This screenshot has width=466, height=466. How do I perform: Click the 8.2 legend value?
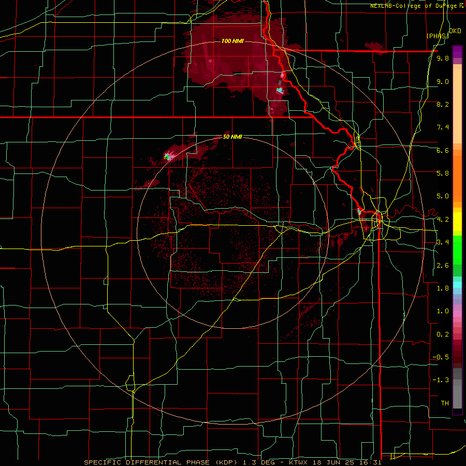pyautogui.click(x=443, y=104)
